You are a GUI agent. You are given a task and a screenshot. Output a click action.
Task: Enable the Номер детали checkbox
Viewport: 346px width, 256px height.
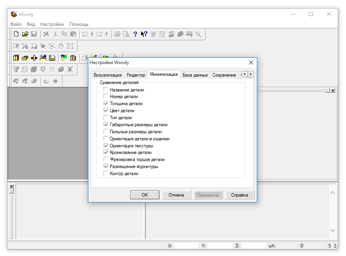pyautogui.click(x=106, y=97)
